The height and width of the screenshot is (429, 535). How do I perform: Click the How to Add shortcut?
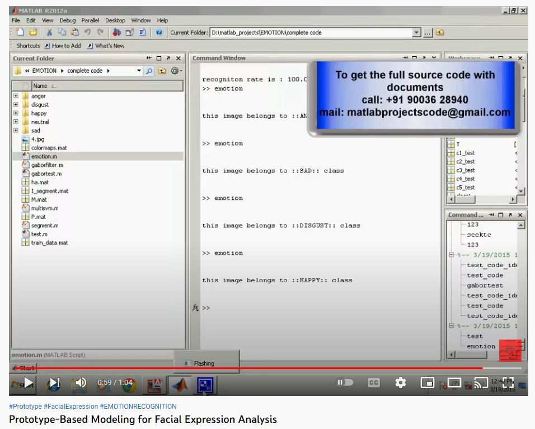pos(62,46)
